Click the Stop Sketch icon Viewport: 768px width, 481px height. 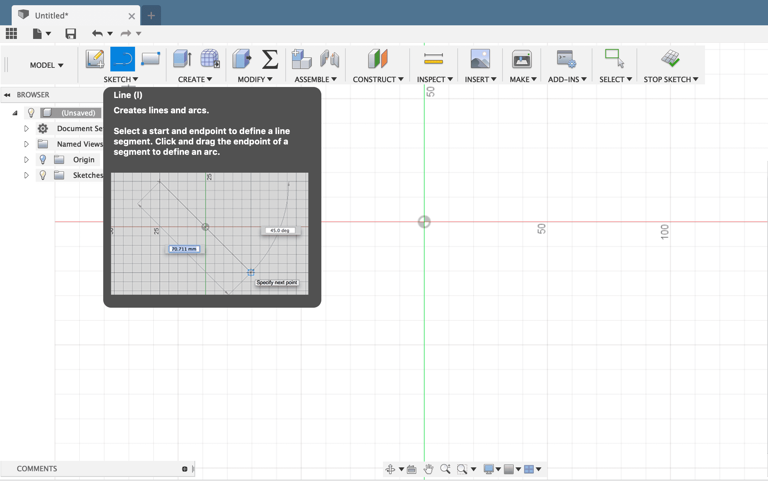click(x=670, y=59)
